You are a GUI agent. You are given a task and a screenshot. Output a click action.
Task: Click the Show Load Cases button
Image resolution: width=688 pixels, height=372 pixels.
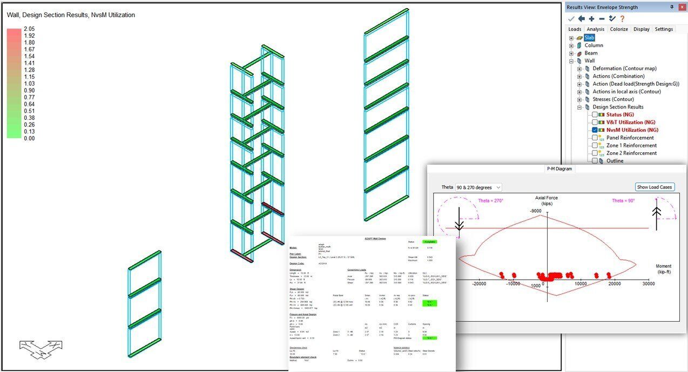click(x=654, y=187)
